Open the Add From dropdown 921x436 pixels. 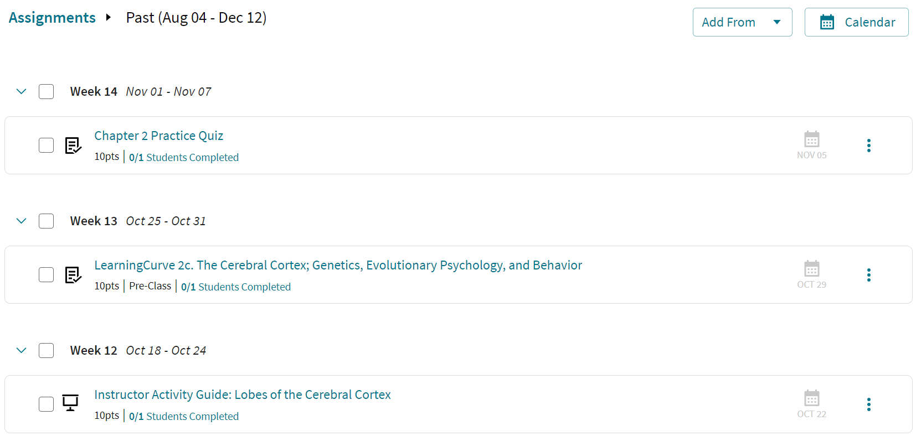pos(743,22)
